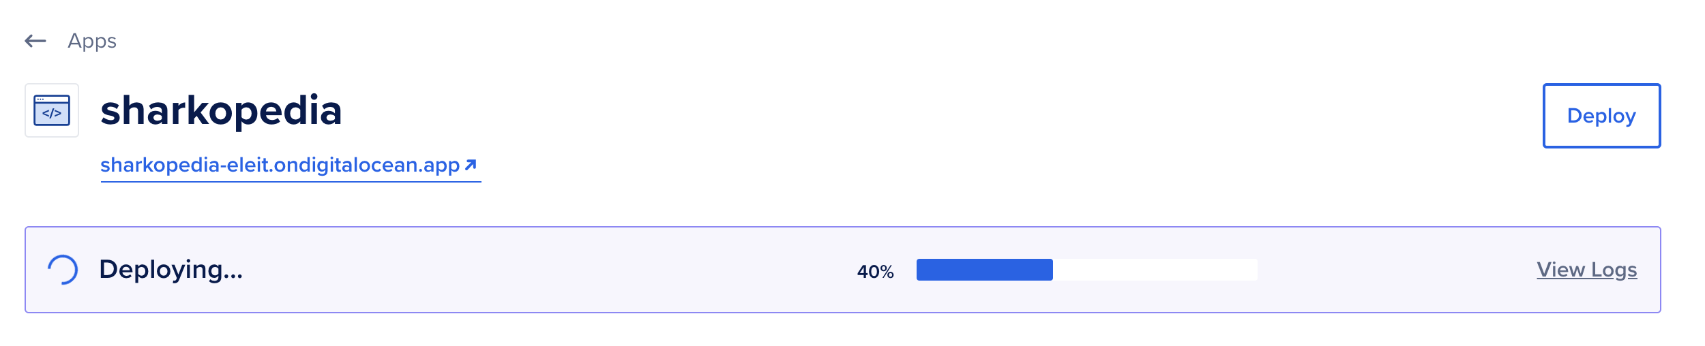Click the 40% progress label
Screen dimensions: 1705x346
876,272
